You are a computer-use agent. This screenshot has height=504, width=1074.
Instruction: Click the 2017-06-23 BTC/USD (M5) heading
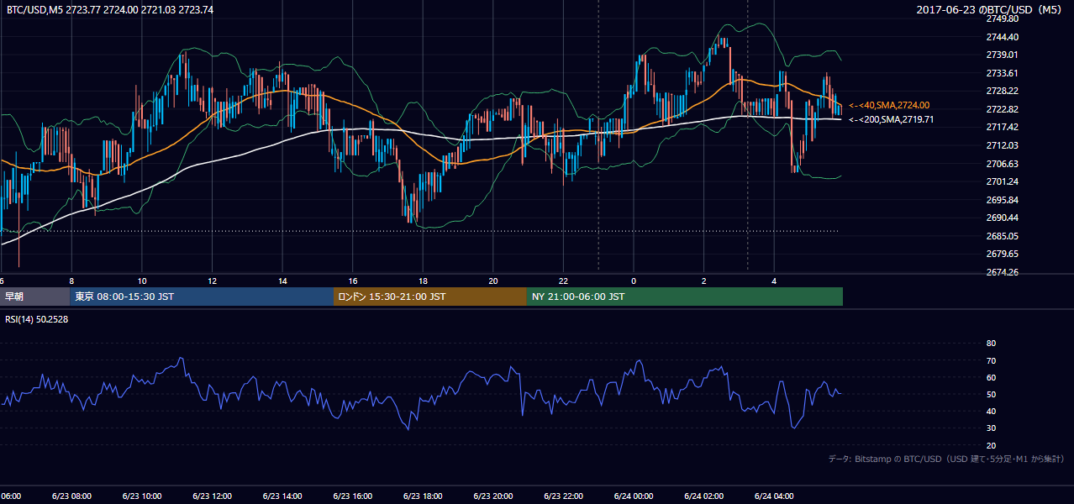990,9
